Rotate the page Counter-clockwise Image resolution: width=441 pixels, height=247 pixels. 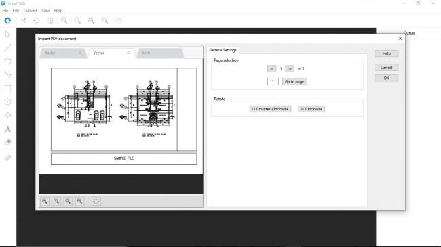click(x=270, y=109)
